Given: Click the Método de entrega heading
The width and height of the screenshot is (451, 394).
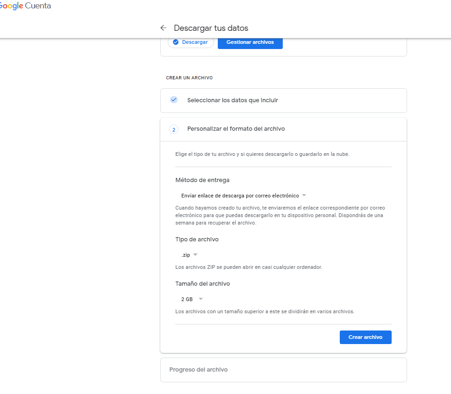Looking at the screenshot, I should point(202,180).
